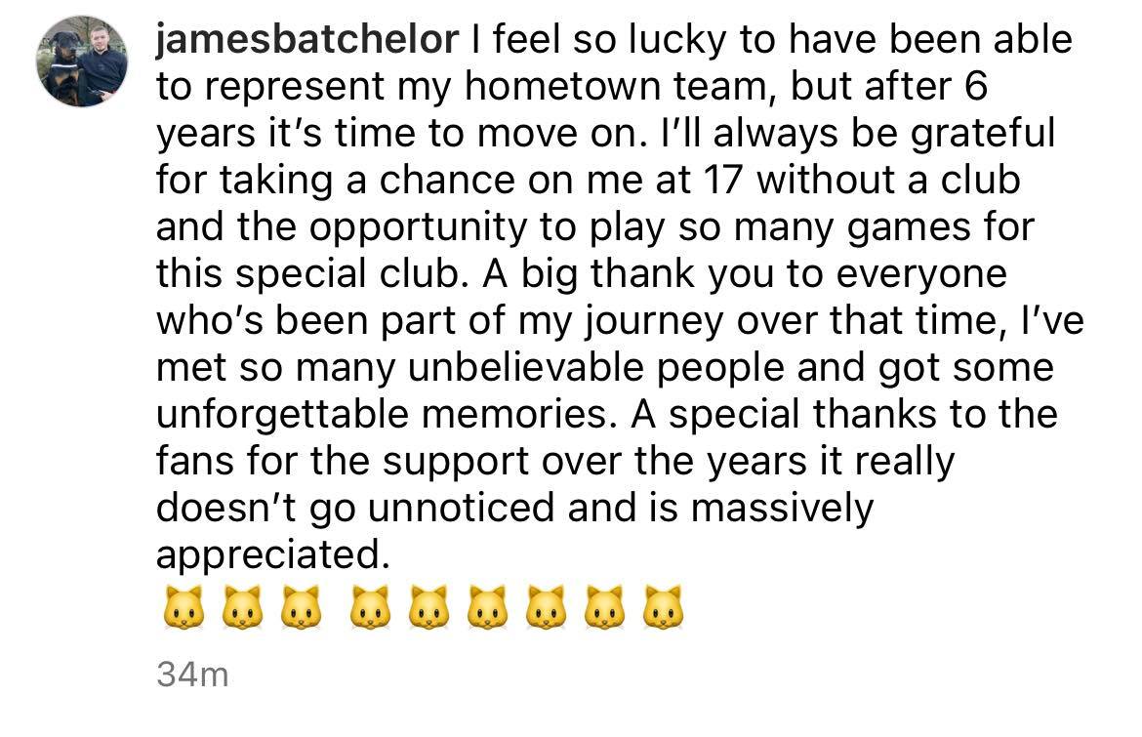
Task: Open the jamesbatchelor profile picture
Action: coord(82,61)
